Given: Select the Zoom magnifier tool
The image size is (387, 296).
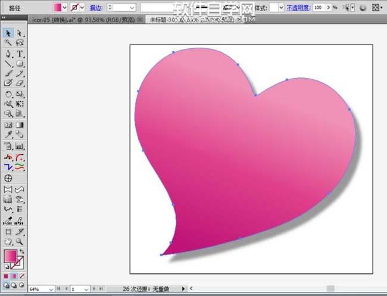Looking at the screenshot, I should 20,242.
